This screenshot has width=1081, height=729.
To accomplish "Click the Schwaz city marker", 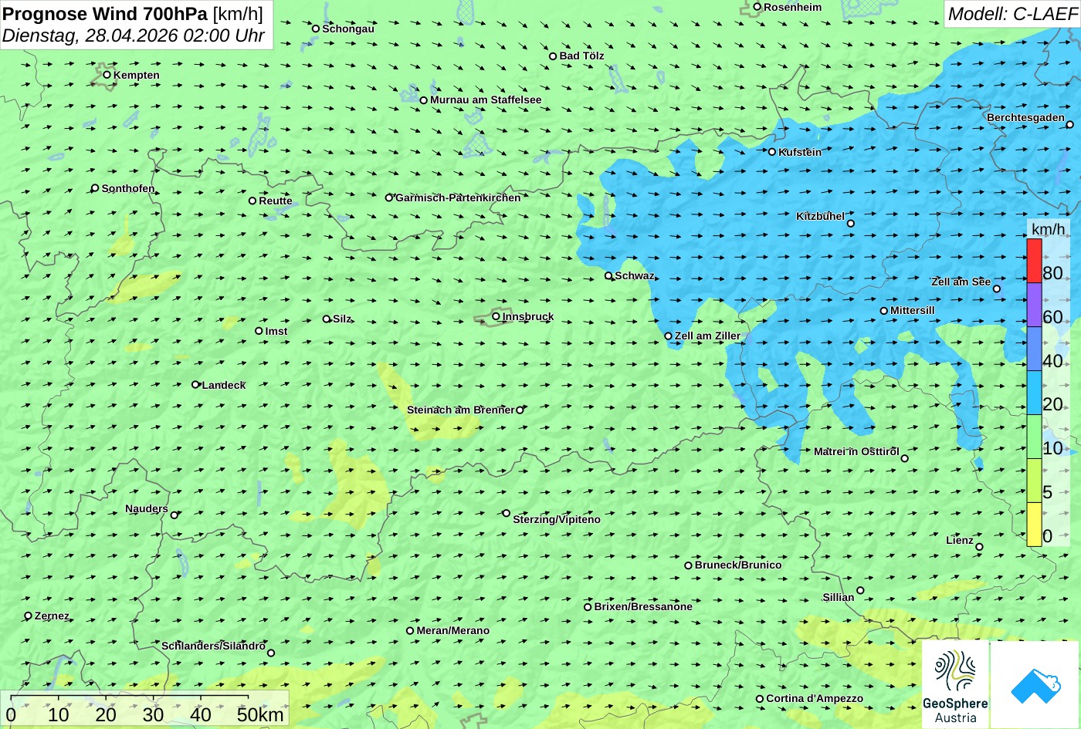I will click(608, 275).
